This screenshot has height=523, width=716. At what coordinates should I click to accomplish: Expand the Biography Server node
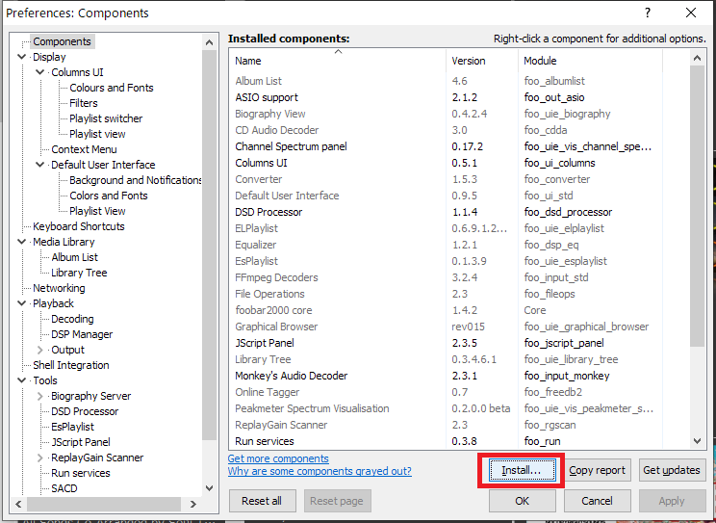pyautogui.click(x=39, y=396)
